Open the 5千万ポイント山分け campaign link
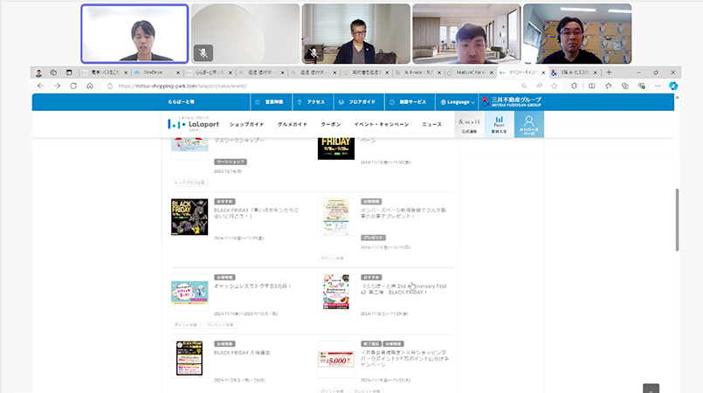The height and width of the screenshot is (393, 703). (x=404, y=358)
